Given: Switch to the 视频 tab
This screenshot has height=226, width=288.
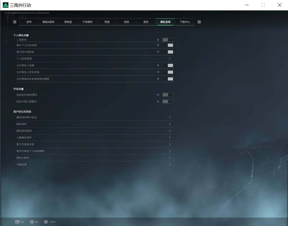Looking at the screenshot, I should [126, 22].
